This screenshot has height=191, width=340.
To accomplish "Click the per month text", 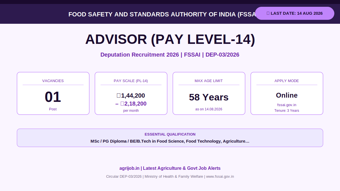I will click(131, 111).
